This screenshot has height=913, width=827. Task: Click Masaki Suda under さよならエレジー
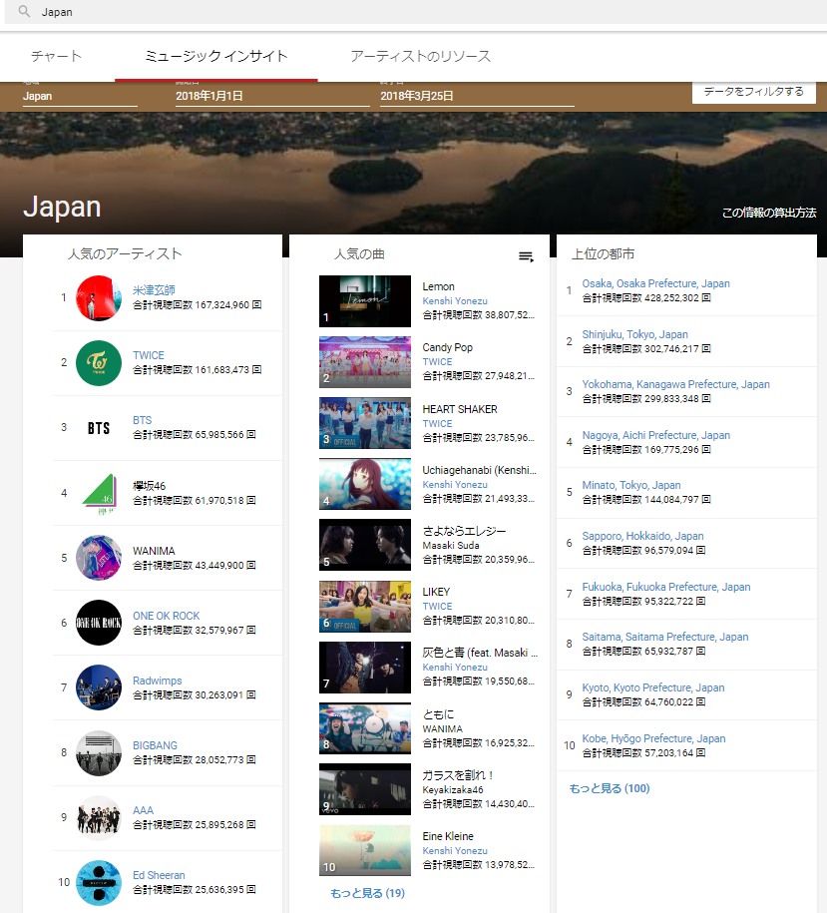451,546
